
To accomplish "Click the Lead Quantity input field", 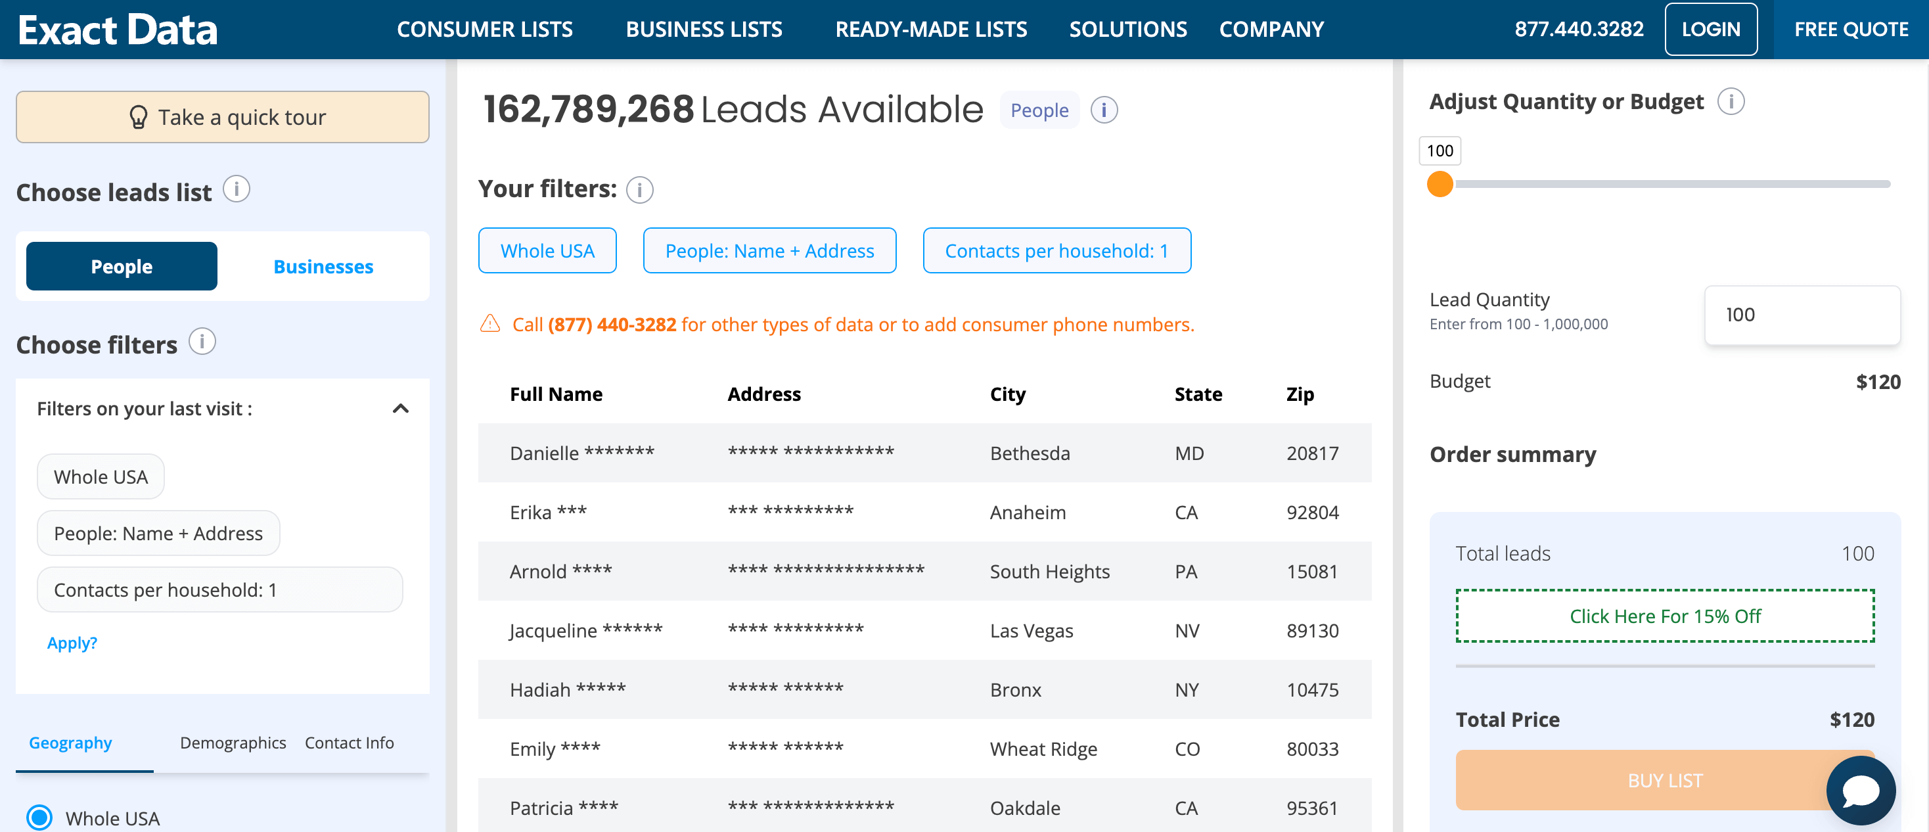I will point(1802,315).
